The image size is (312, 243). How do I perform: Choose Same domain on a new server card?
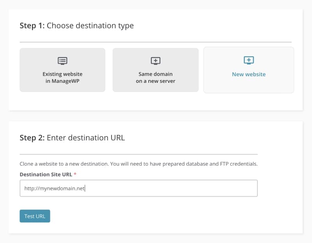pyautogui.click(x=156, y=70)
